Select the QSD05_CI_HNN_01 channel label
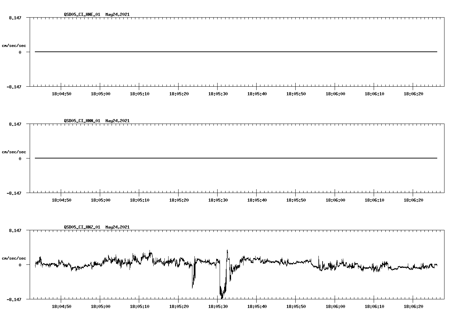 point(82,121)
